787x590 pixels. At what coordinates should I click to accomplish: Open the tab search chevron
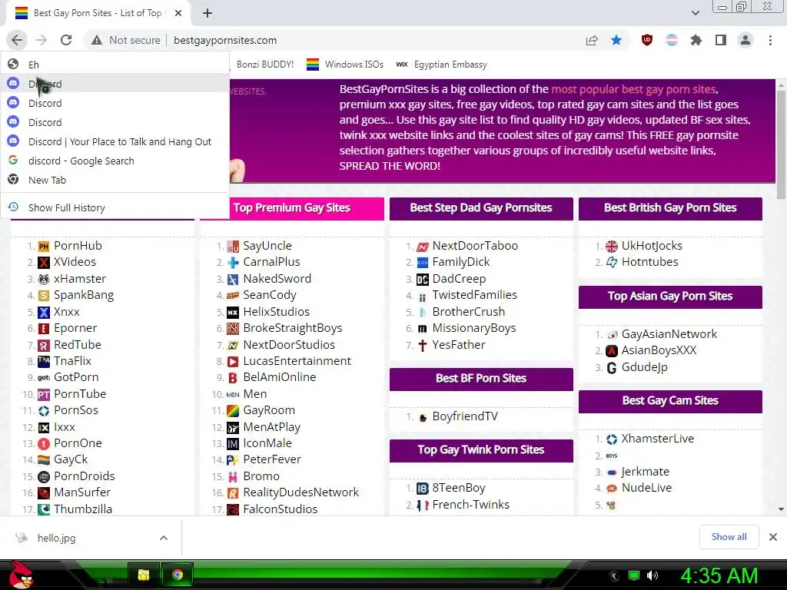(695, 13)
